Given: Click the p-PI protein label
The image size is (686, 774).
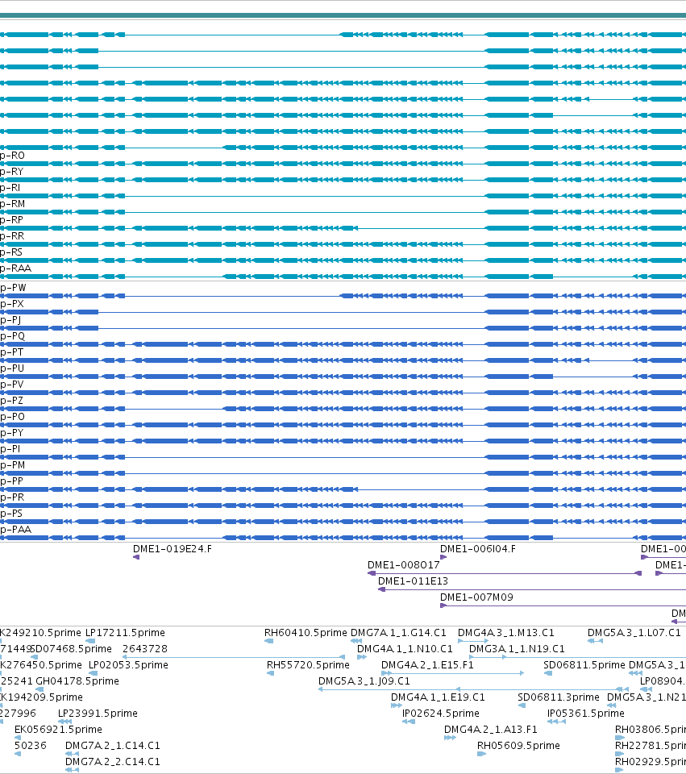Looking at the screenshot, I should point(10,449).
